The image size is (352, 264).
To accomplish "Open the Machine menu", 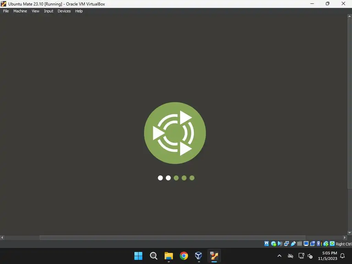I will (20, 11).
